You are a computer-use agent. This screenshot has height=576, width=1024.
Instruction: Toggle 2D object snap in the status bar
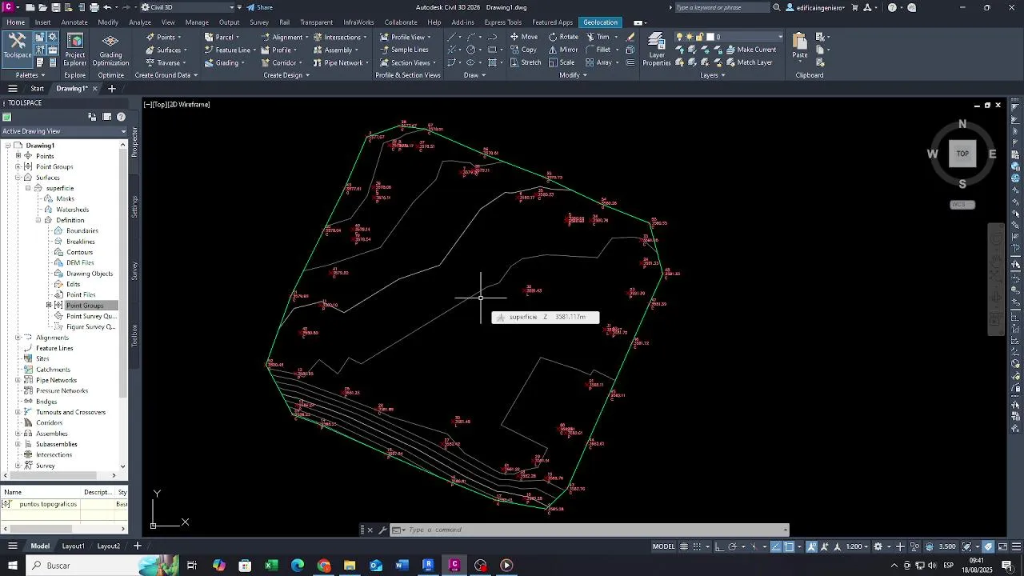point(789,546)
